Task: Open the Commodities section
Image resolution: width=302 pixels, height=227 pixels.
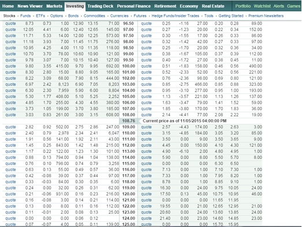Action: pyautogui.click(x=94, y=16)
